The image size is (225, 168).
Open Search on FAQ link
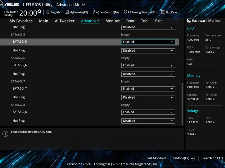pyautogui.click(x=212, y=158)
